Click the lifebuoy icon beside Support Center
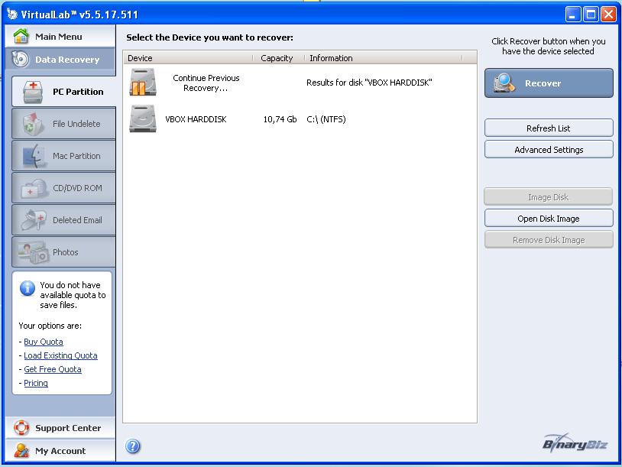The height and width of the screenshot is (467, 622). coord(21,428)
